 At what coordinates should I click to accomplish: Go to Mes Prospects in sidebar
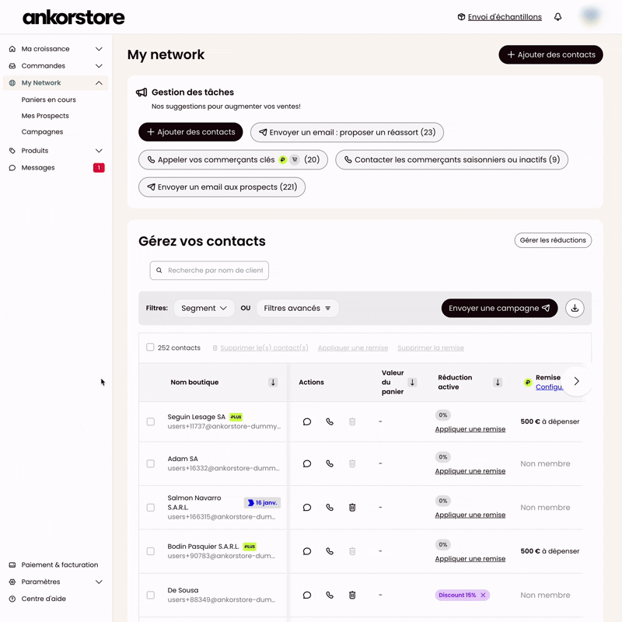[x=45, y=116]
